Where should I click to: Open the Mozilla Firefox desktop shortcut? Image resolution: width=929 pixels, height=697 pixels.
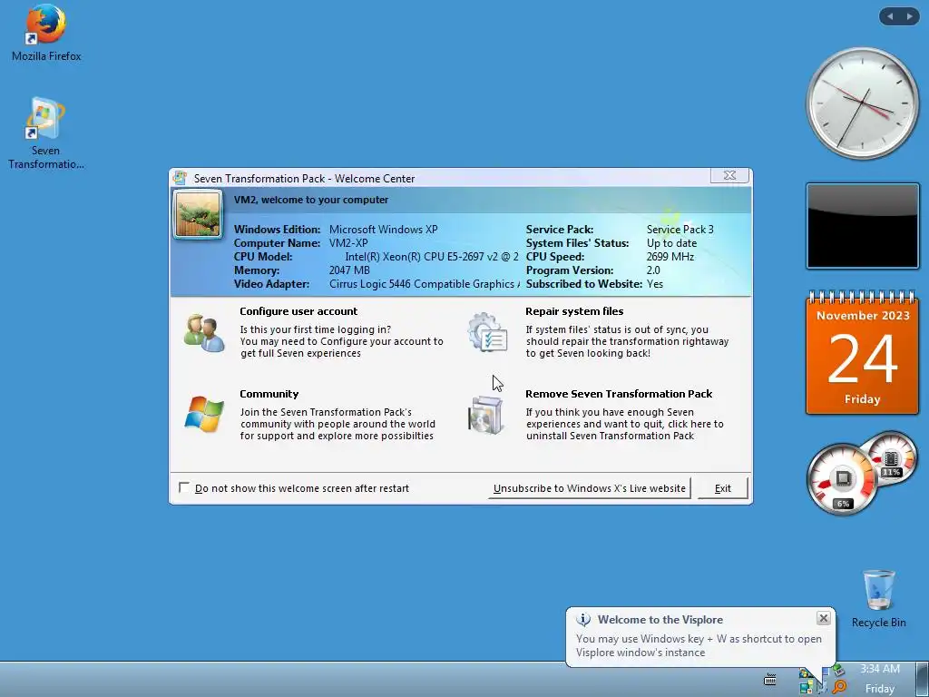tap(46, 34)
